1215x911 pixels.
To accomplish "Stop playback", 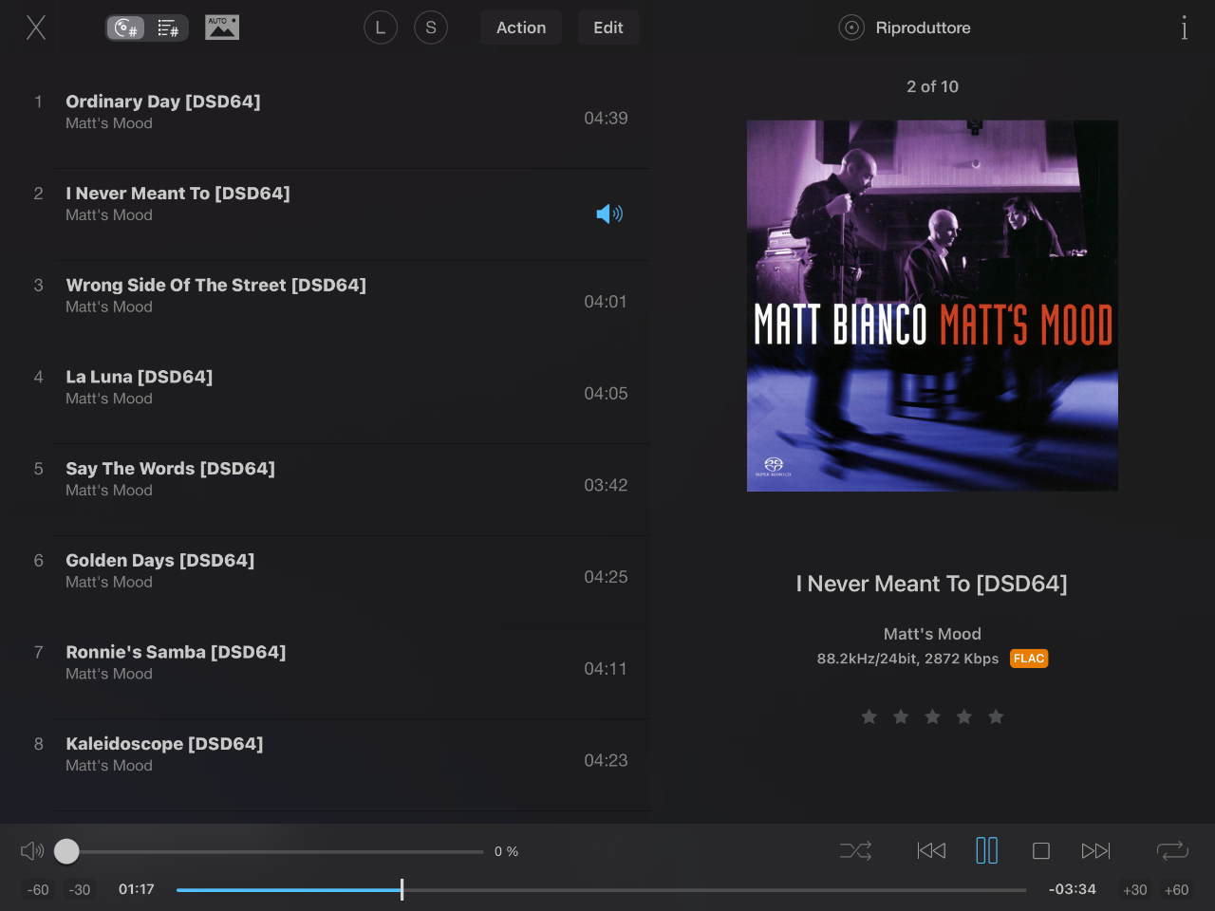I will click(x=1041, y=851).
